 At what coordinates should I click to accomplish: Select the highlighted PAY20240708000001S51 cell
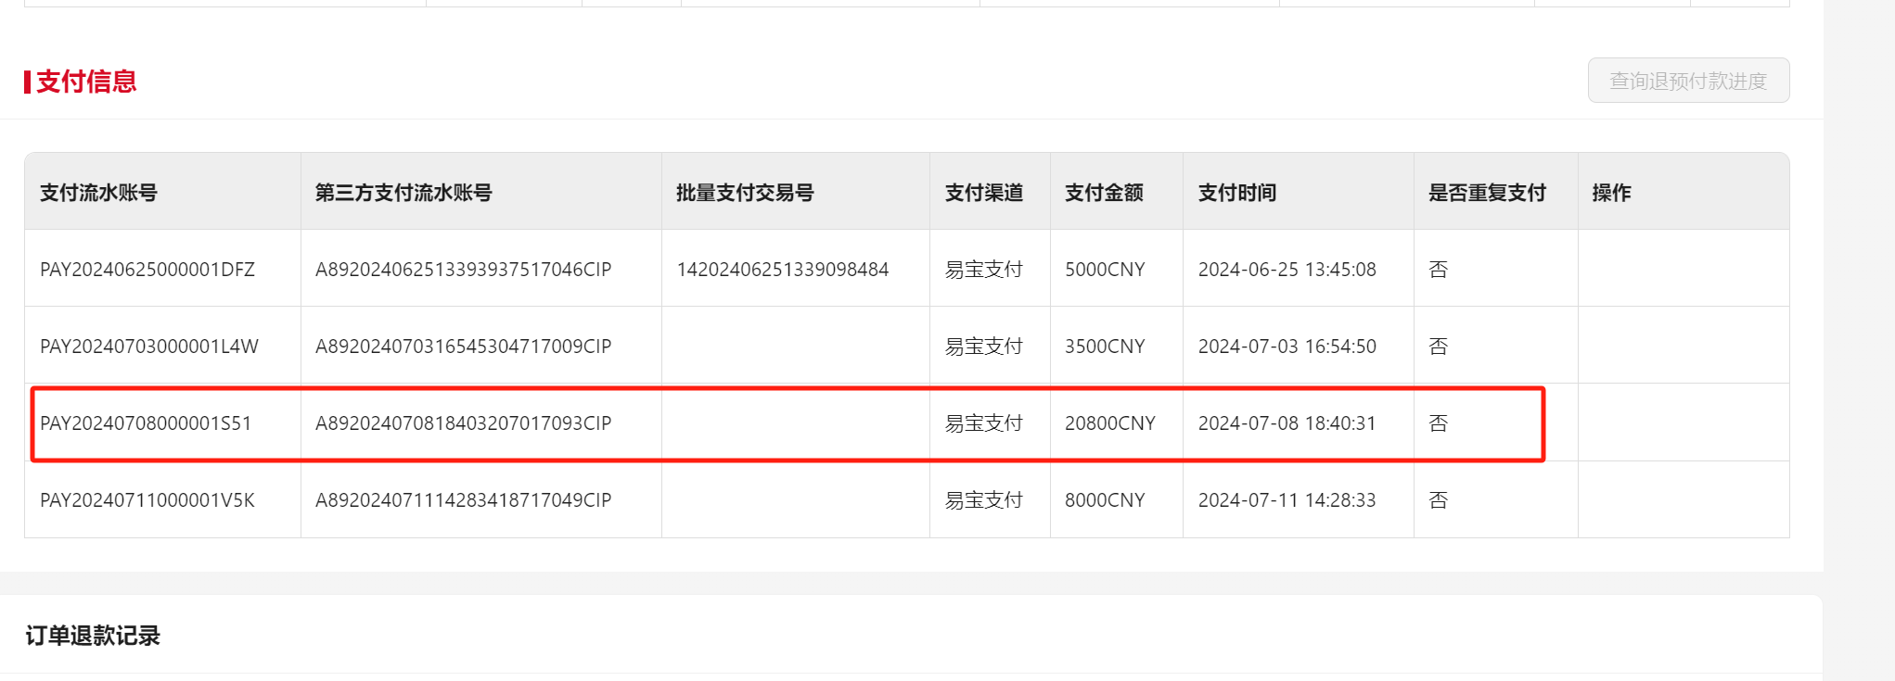[146, 423]
